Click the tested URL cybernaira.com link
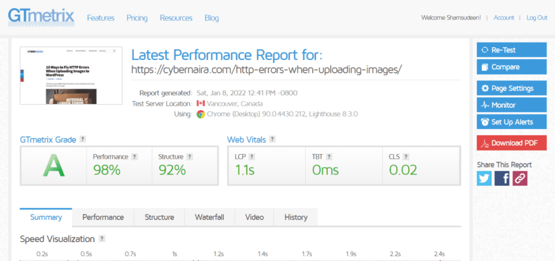Viewport: 555px width, 261px height. pyautogui.click(x=267, y=69)
